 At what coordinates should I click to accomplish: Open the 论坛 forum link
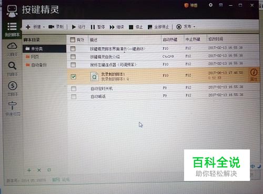pyautogui.click(x=66, y=179)
